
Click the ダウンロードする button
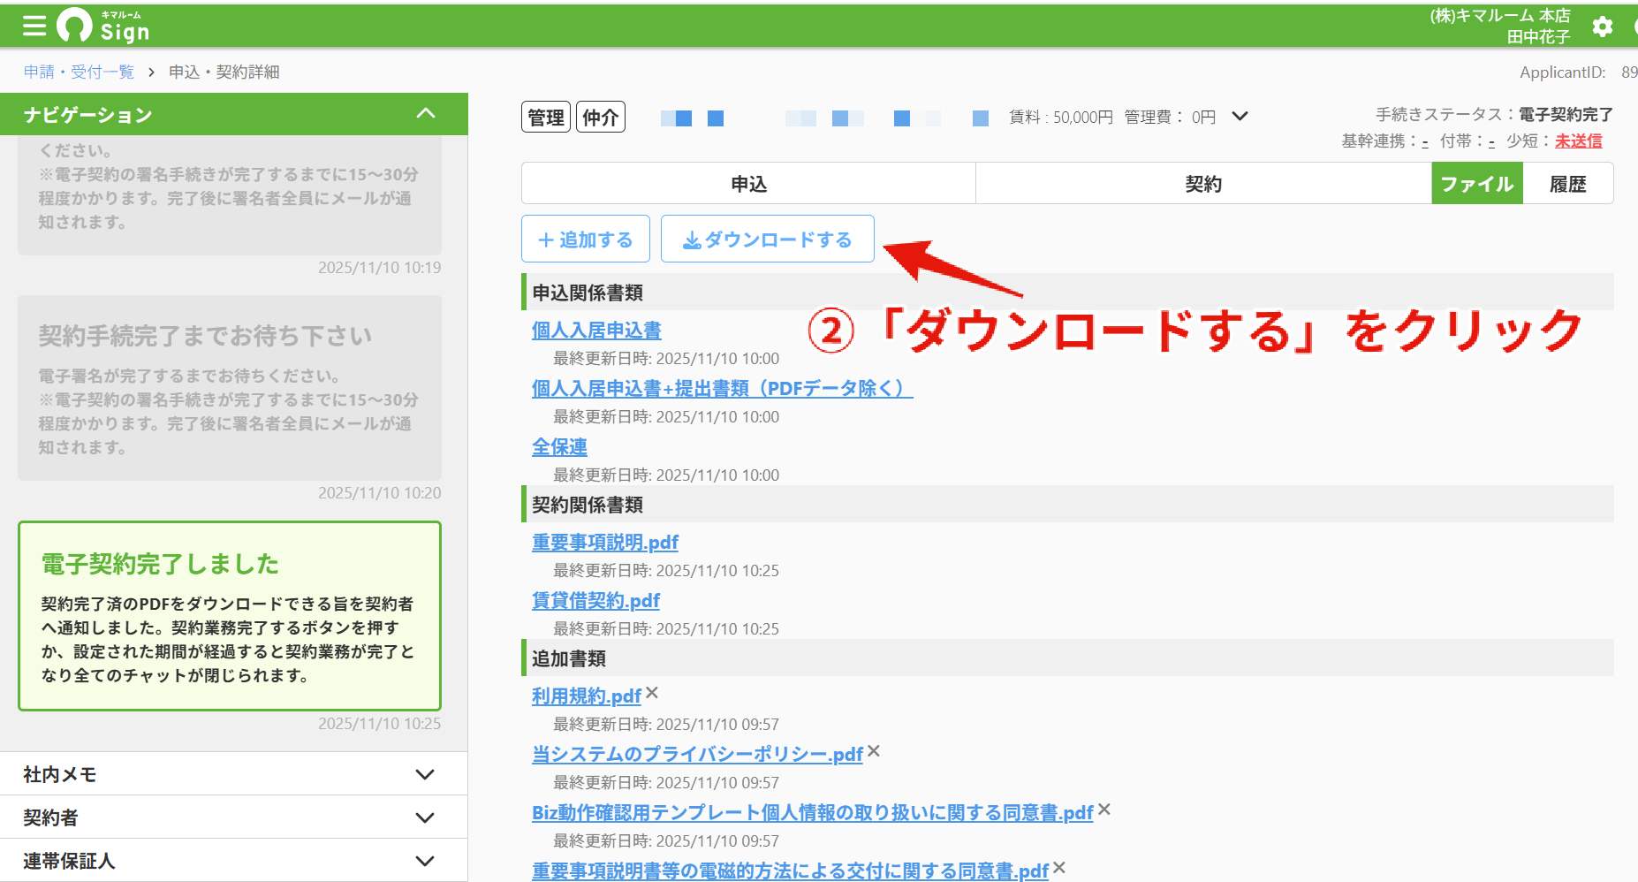tap(768, 239)
